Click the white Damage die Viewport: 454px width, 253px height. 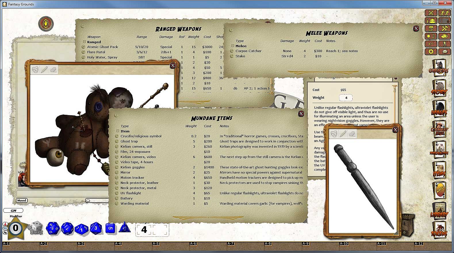tap(37, 228)
